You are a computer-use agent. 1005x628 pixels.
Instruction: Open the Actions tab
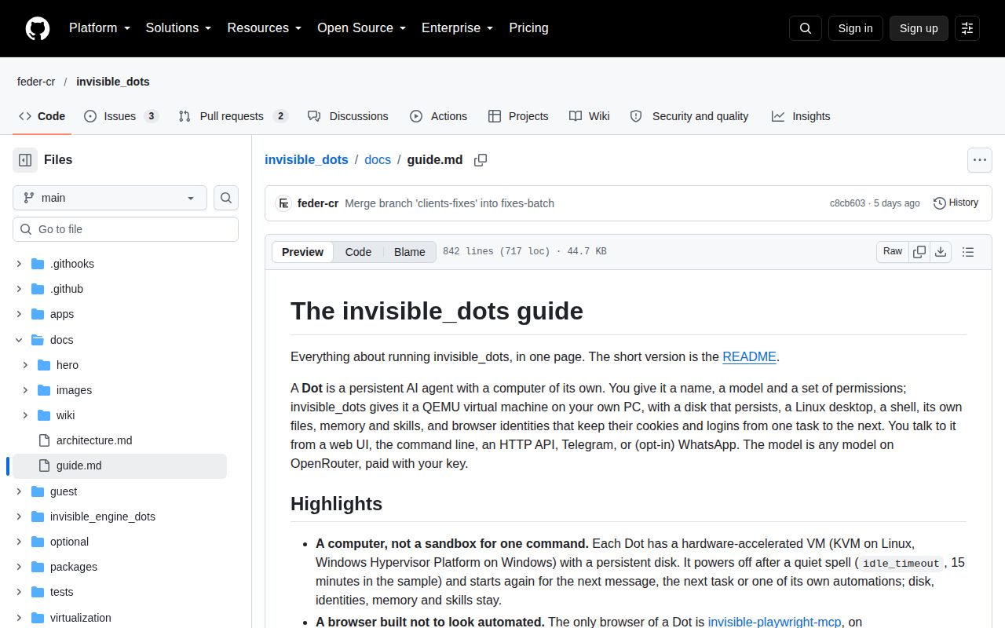coord(438,116)
